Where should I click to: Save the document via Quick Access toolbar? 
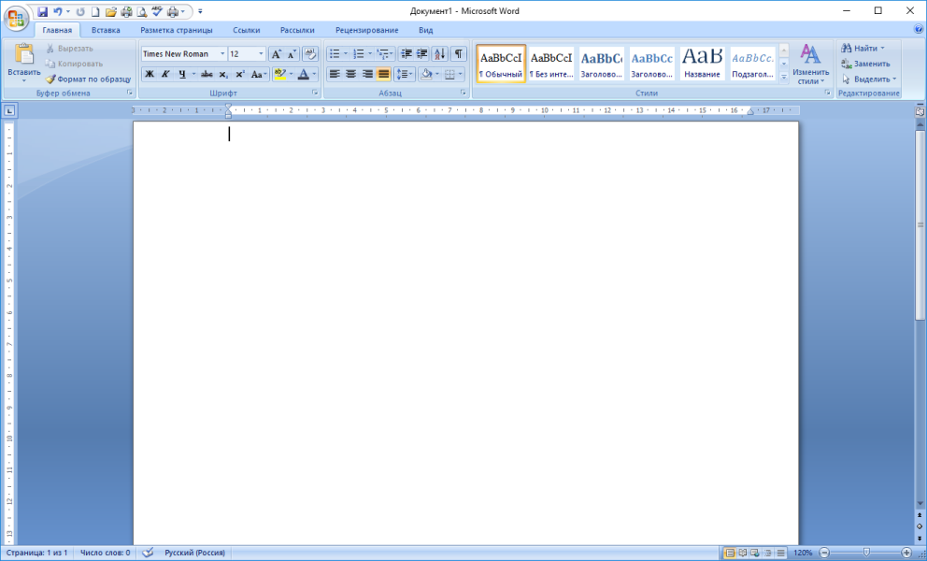coord(43,12)
